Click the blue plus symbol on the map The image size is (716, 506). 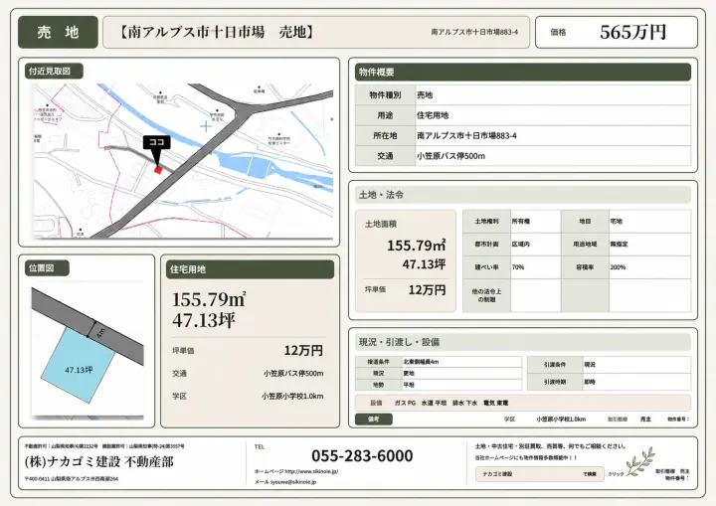pos(206,126)
